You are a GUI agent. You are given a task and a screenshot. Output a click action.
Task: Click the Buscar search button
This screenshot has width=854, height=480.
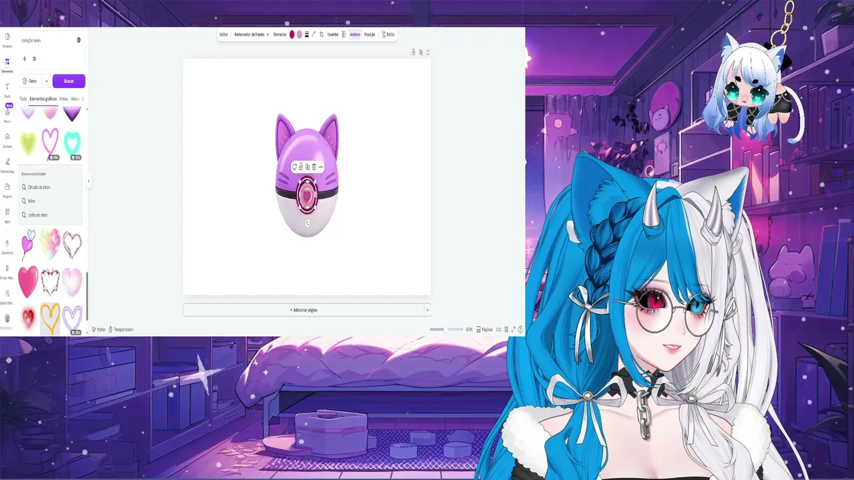tap(69, 81)
